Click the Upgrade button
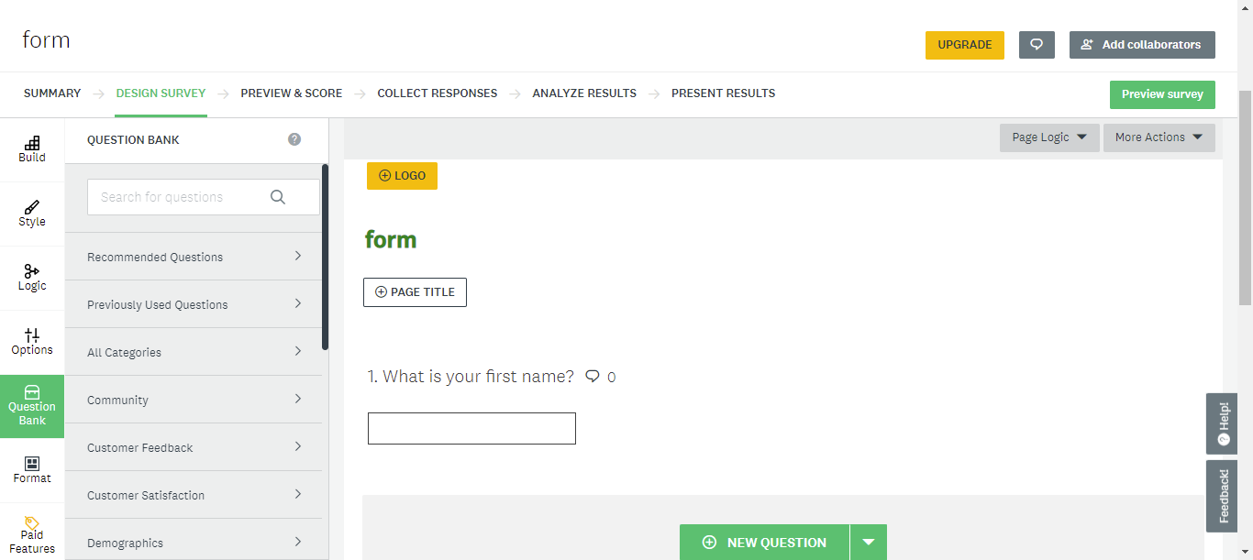The width and height of the screenshot is (1253, 560). pos(964,45)
